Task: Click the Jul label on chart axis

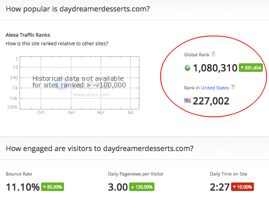Action: point(130,112)
